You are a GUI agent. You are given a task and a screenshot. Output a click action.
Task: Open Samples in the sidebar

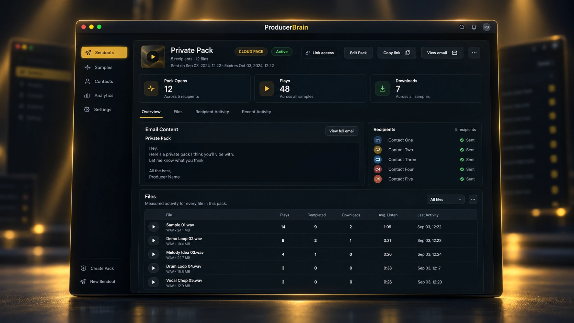coord(104,67)
